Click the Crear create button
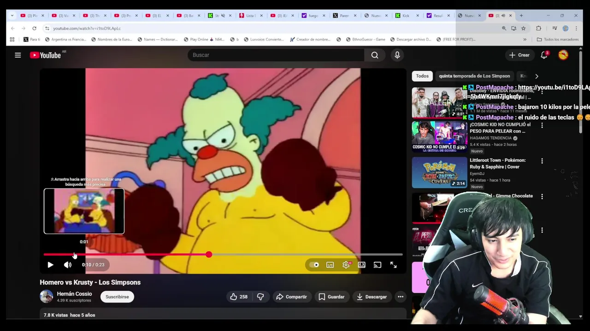This screenshot has width=590, height=331. 519,55
